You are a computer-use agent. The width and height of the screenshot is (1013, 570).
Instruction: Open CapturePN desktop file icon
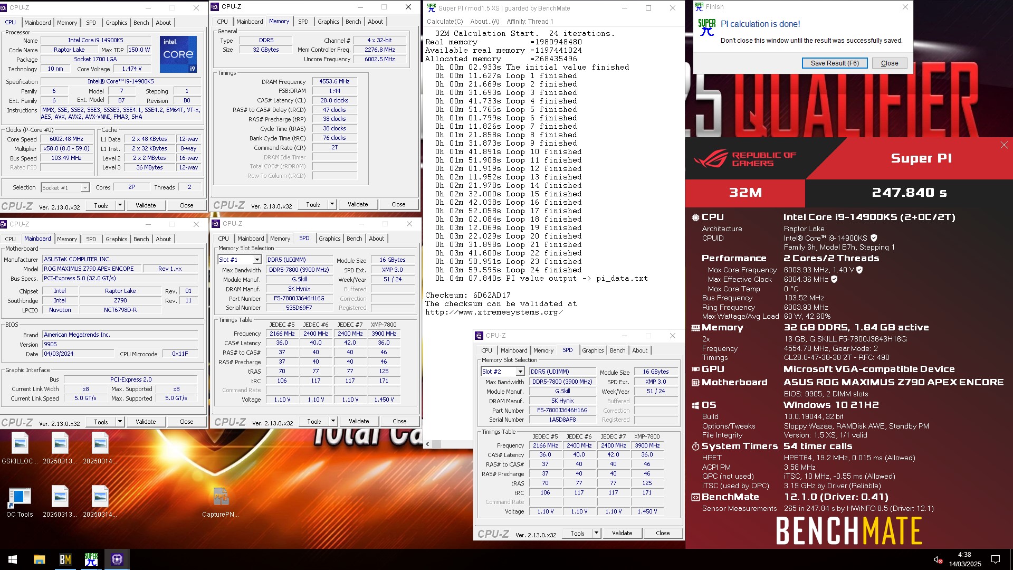(x=221, y=501)
